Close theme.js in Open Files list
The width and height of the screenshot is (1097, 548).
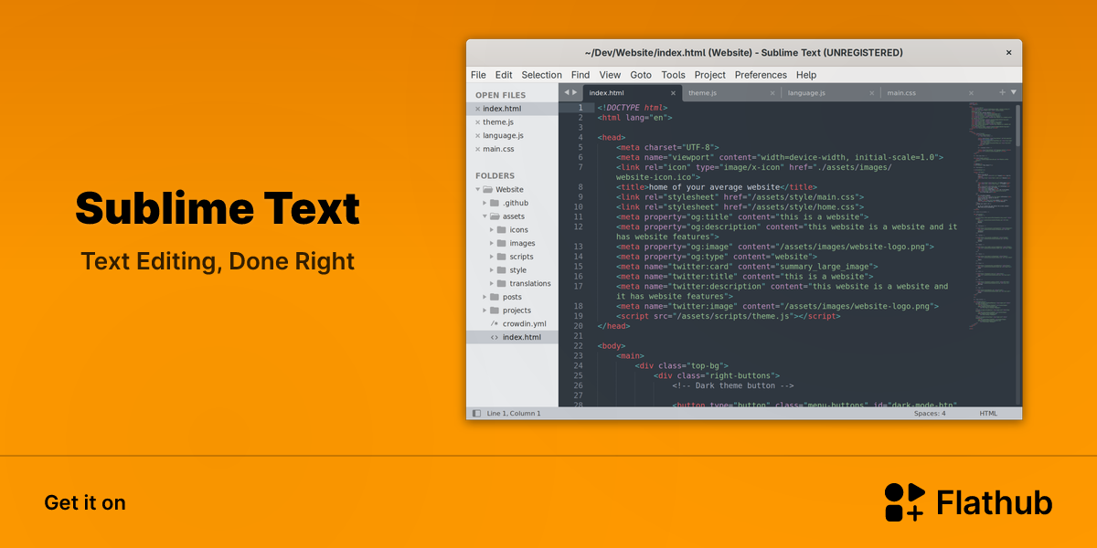coord(477,122)
